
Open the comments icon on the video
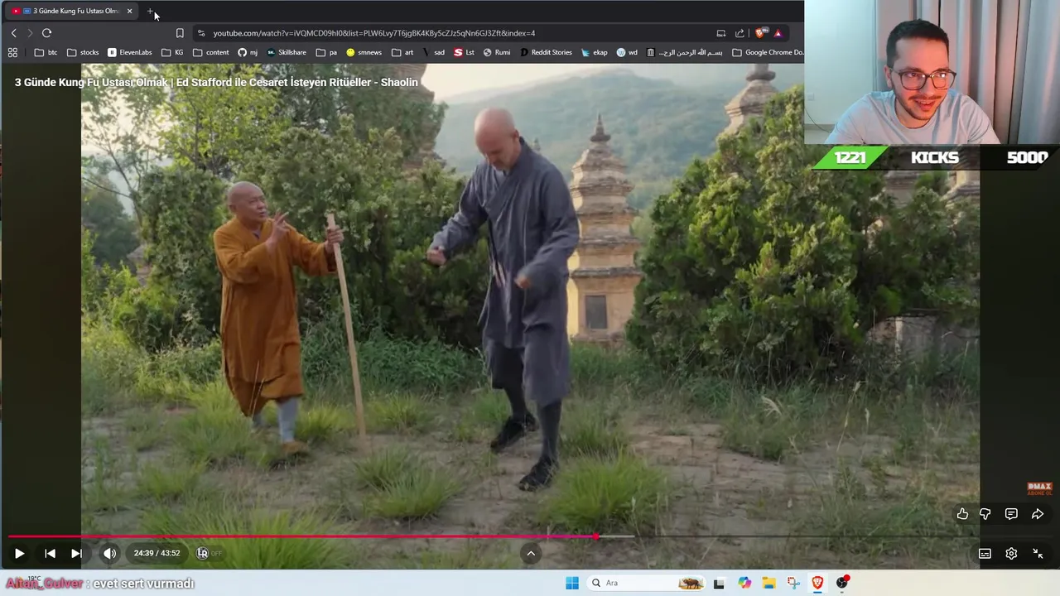tap(1011, 514)
